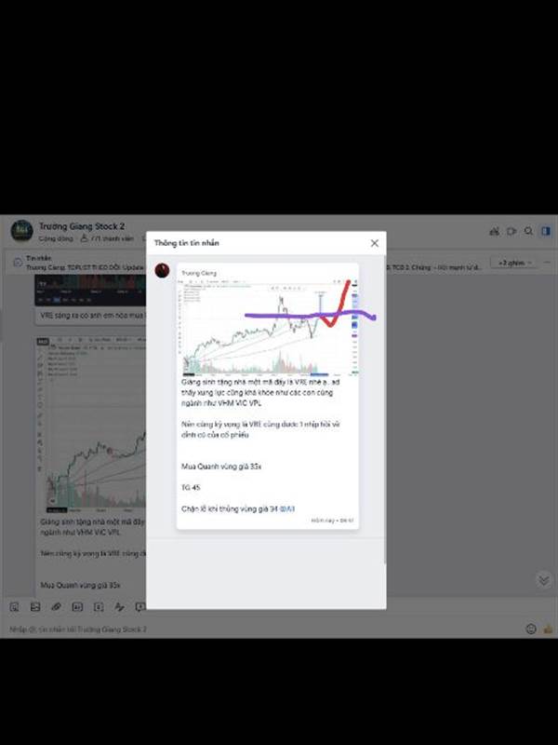Screen dimensions: 558x745
Task: Close the Thông tin tin nhắn dialog
Action: [375, 243]
